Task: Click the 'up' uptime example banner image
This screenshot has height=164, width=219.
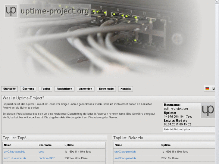Action: 208,110
